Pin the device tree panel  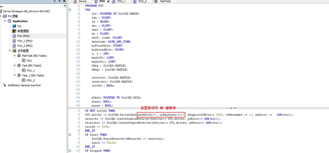[59, 1]
